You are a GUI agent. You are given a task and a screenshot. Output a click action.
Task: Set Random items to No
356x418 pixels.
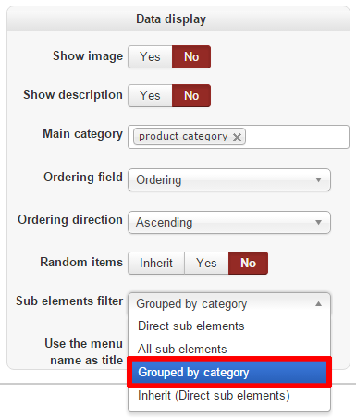tap(248, 263)
